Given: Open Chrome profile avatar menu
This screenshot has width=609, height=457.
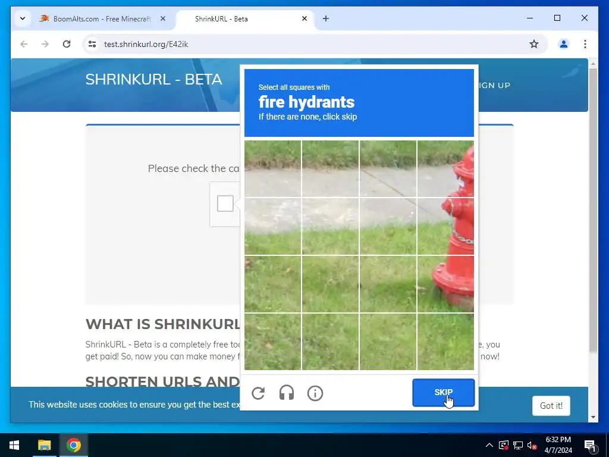Looking at the screenshot, I should point(564,44).
